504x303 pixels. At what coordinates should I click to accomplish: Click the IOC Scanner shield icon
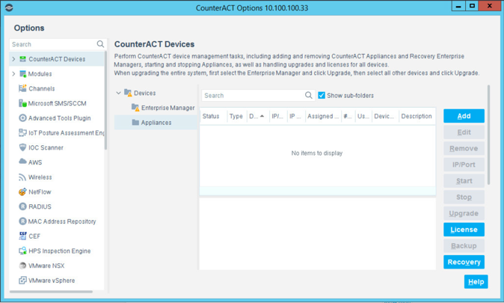tap(22, 147)
